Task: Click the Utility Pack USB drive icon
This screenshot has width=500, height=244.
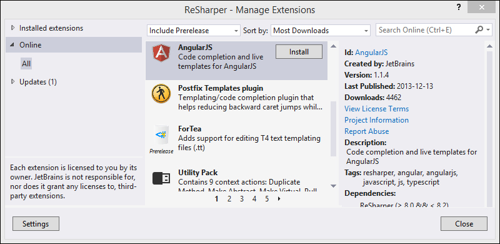Action: pos(161,178)
